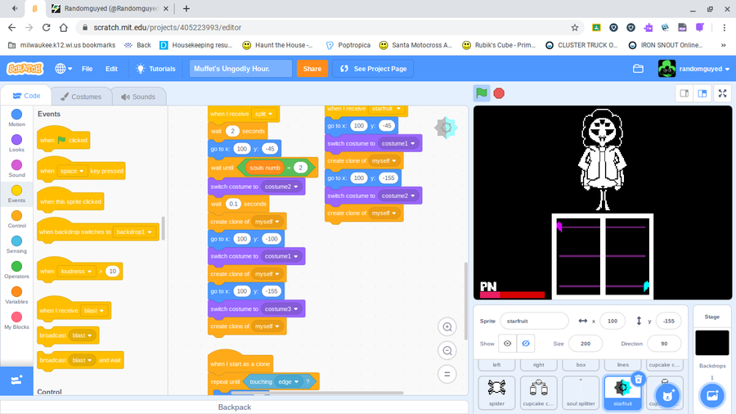Select the soul splitter sprite thumbnail
The height and width of the screenshot is (414, 736).
[581, 393]
